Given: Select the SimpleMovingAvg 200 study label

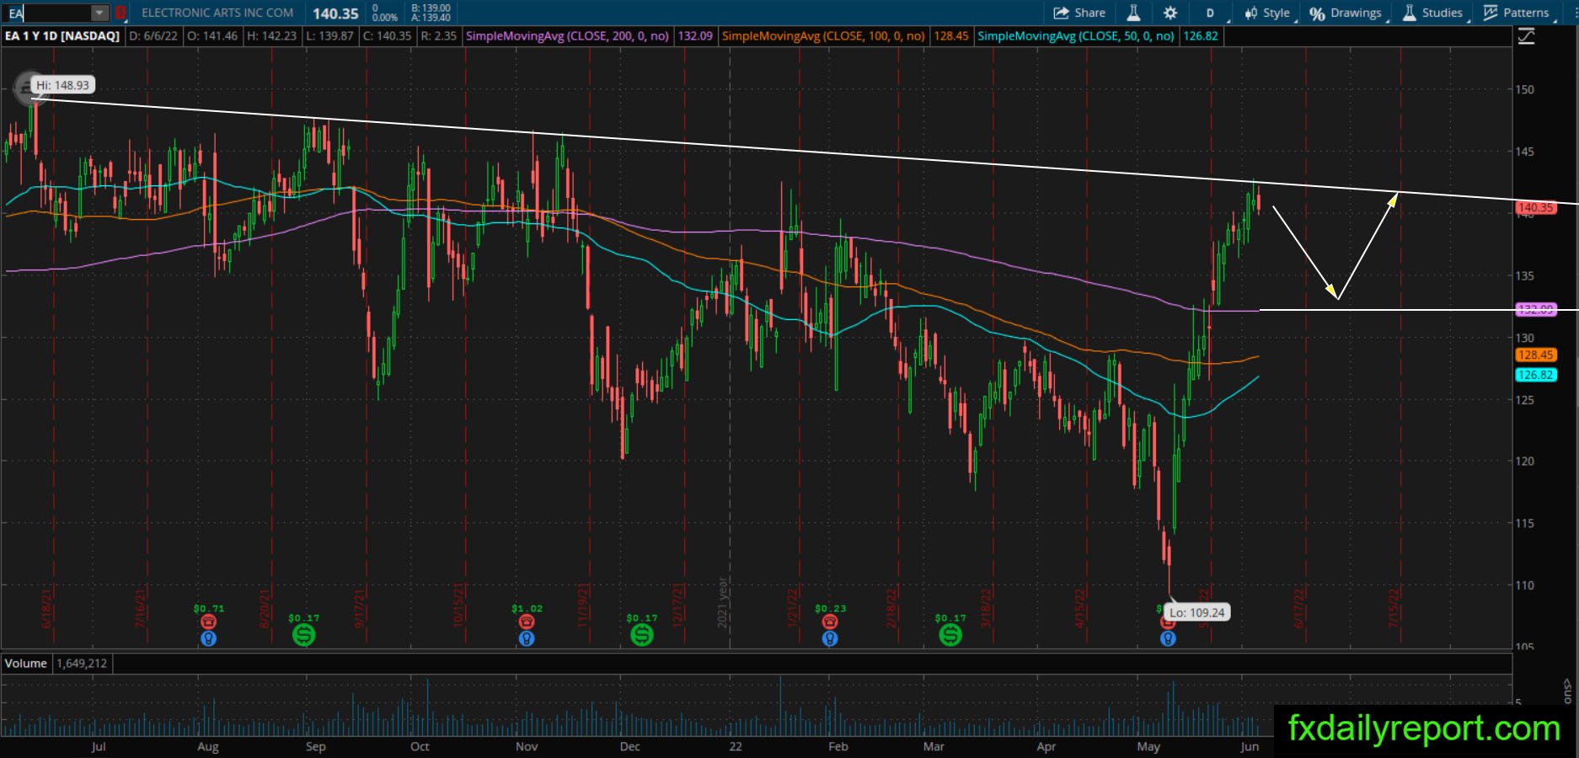Looking at the screenshot, I should click(x=567, y=36).
